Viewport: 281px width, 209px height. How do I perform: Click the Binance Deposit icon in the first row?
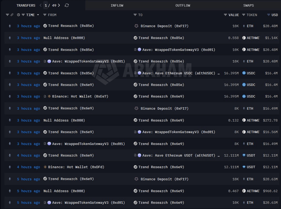pos(136,26)
